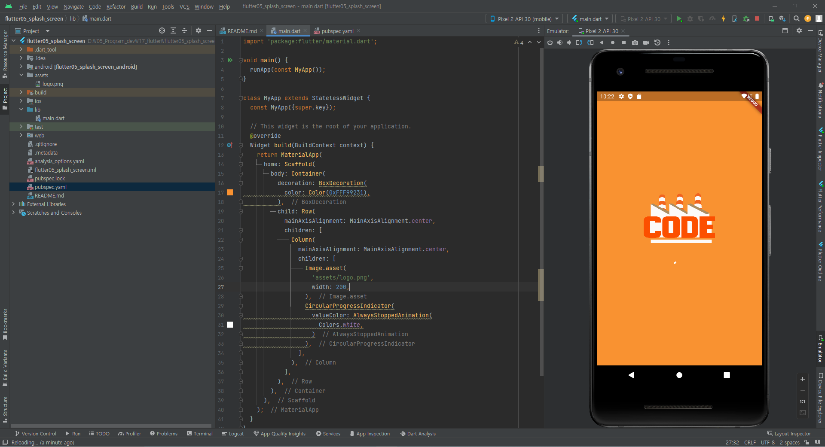This screenshot has width=825, height=447.
Task: Expand the android folder in the project tree
Action: [21, 67]
